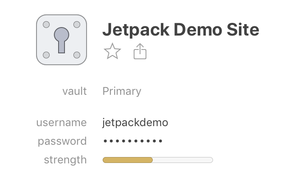This screenshot has width=286, height=182.
Task: Click the bottom-right screw on login icon
Action: click(77, 55)
